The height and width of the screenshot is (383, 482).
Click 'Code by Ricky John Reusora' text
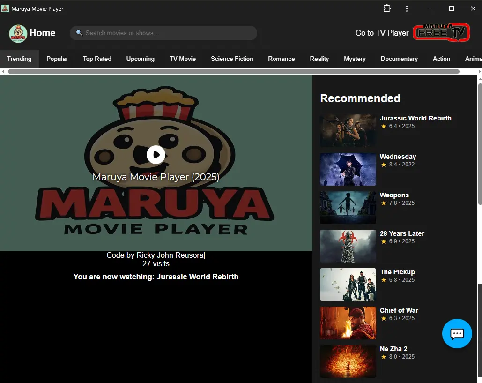155,255
